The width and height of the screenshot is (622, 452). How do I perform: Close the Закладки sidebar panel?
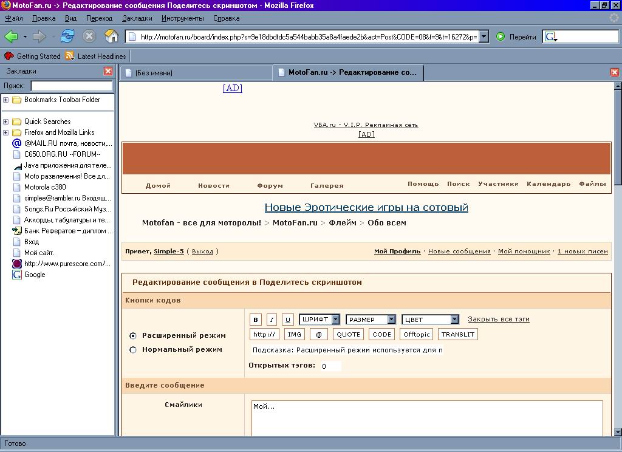[108, 71]
